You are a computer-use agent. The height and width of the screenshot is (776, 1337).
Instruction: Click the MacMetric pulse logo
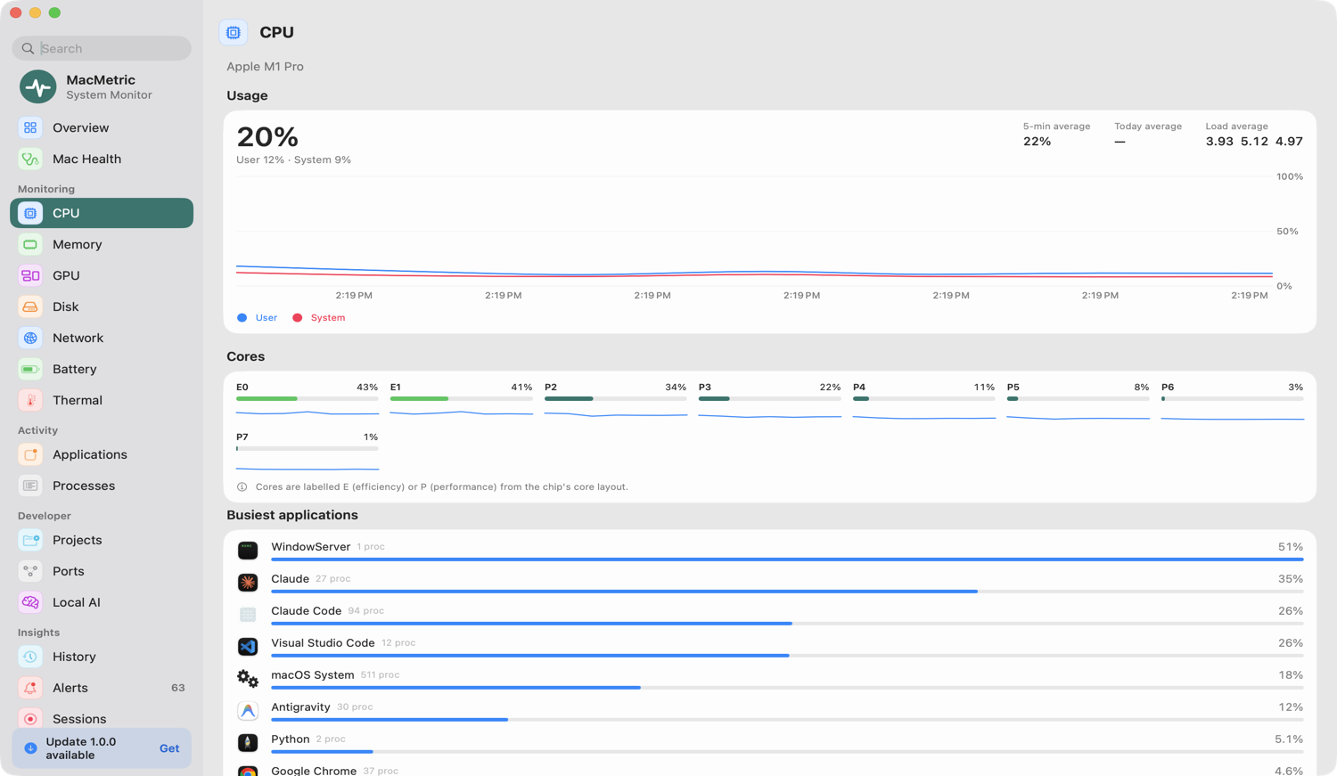point(38,86)
